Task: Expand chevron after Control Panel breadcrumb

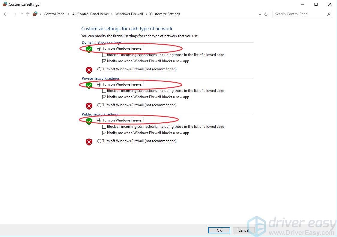Action: pyautogui.click(x=69, y=14)
